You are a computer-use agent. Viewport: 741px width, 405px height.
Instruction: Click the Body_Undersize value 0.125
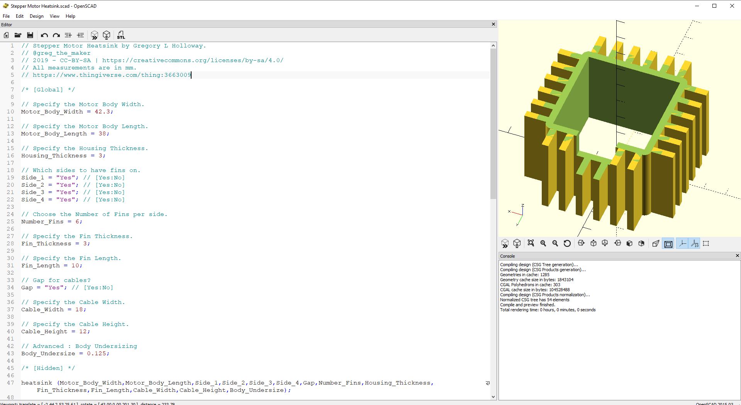(x=97, y=353)
